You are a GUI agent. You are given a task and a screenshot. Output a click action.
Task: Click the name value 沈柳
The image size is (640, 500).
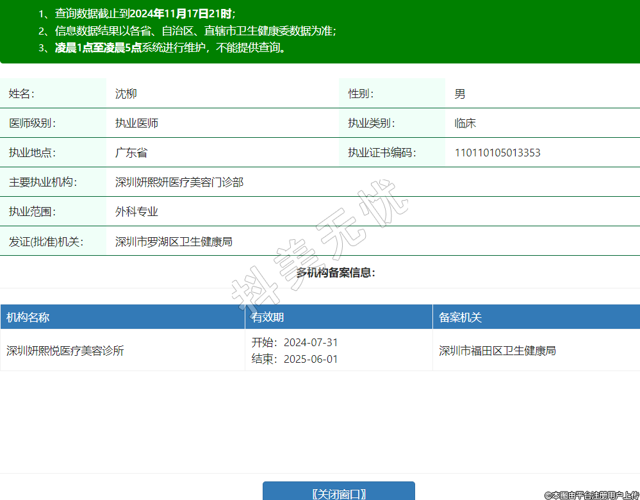click(126, 94)
